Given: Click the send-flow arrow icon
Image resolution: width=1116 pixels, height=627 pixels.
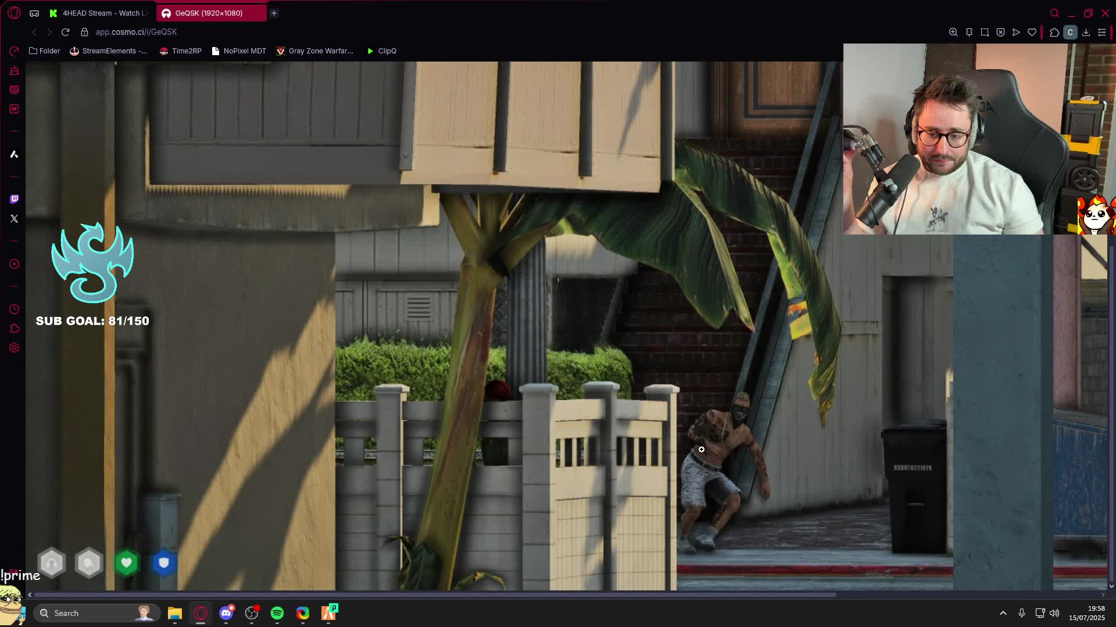Looking at the screenshot, I should coord(1016,33).
